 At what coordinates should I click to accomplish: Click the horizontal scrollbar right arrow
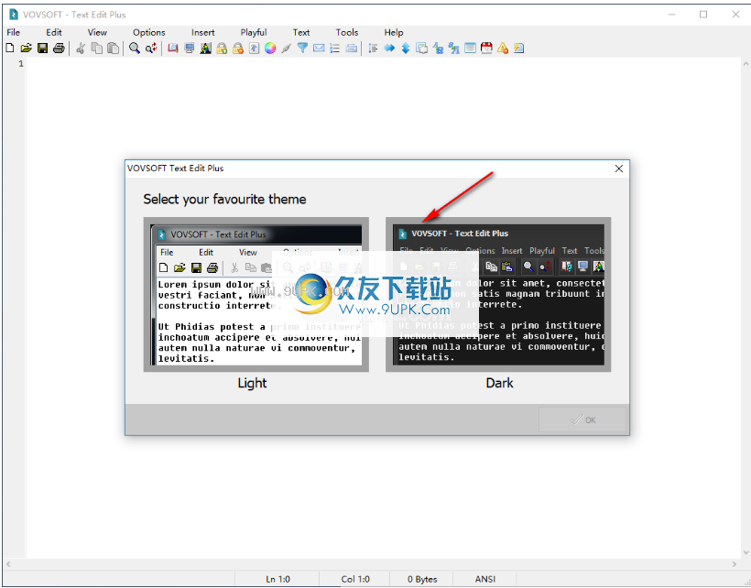[735, 564]
